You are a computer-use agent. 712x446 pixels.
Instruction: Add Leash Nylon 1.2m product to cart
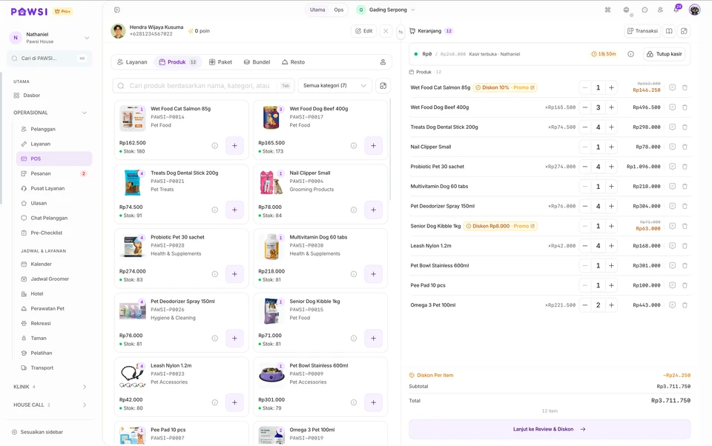(x=234, y=402)
